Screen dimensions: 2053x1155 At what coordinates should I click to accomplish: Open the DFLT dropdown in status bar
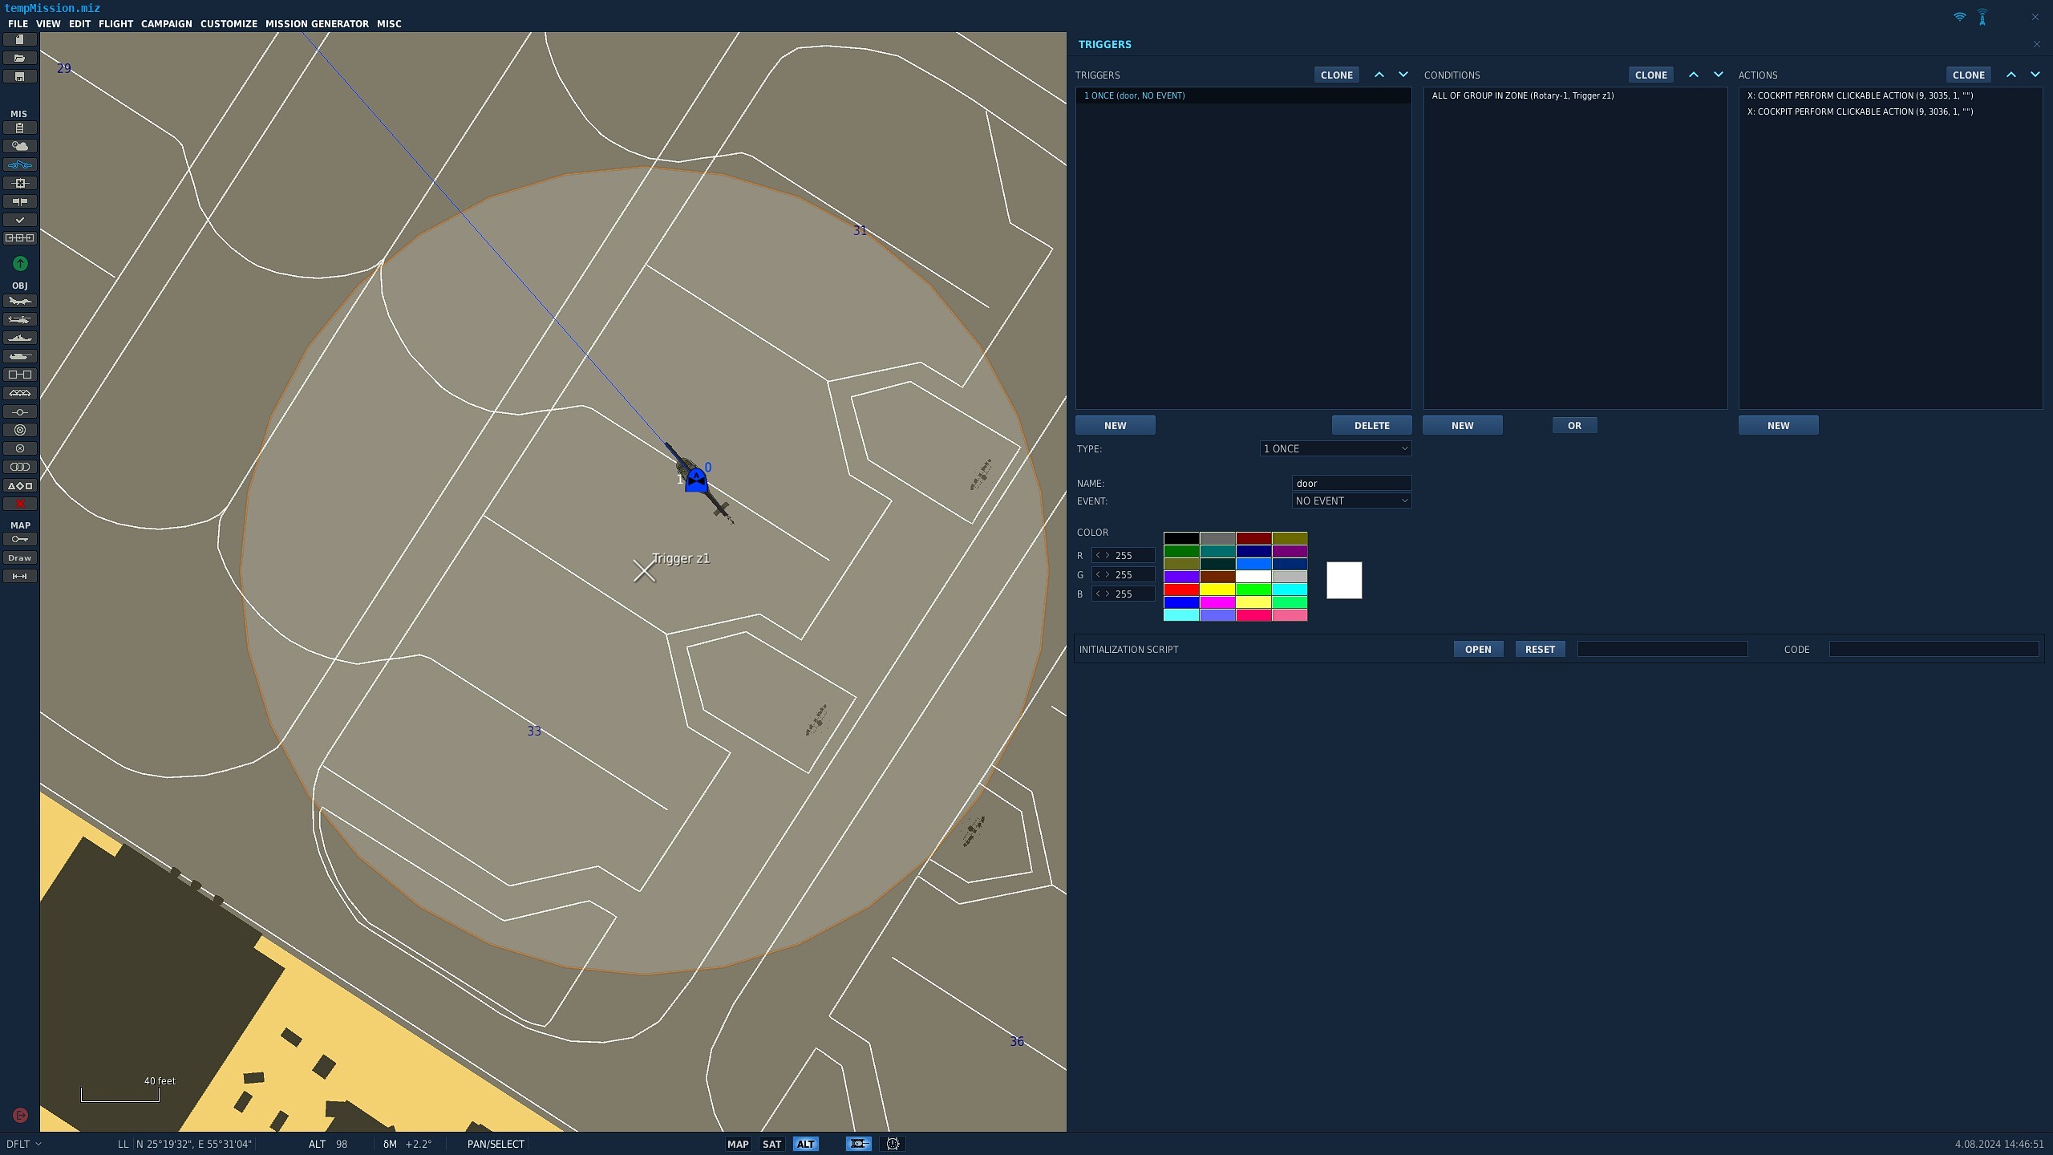(24, 1144)
